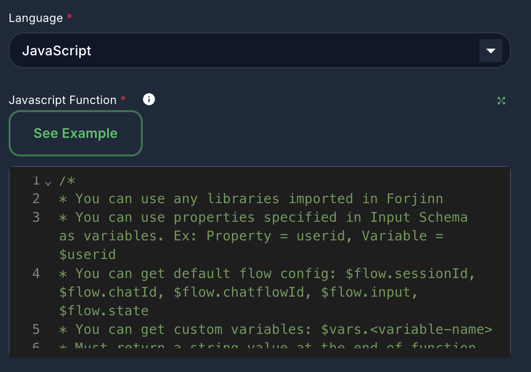Click line number 3 in the gutter

click(36, 217)
